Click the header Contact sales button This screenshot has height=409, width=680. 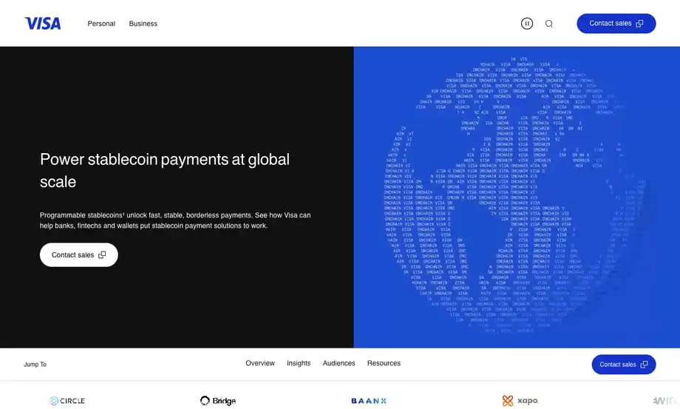click(x=616, y=24)
